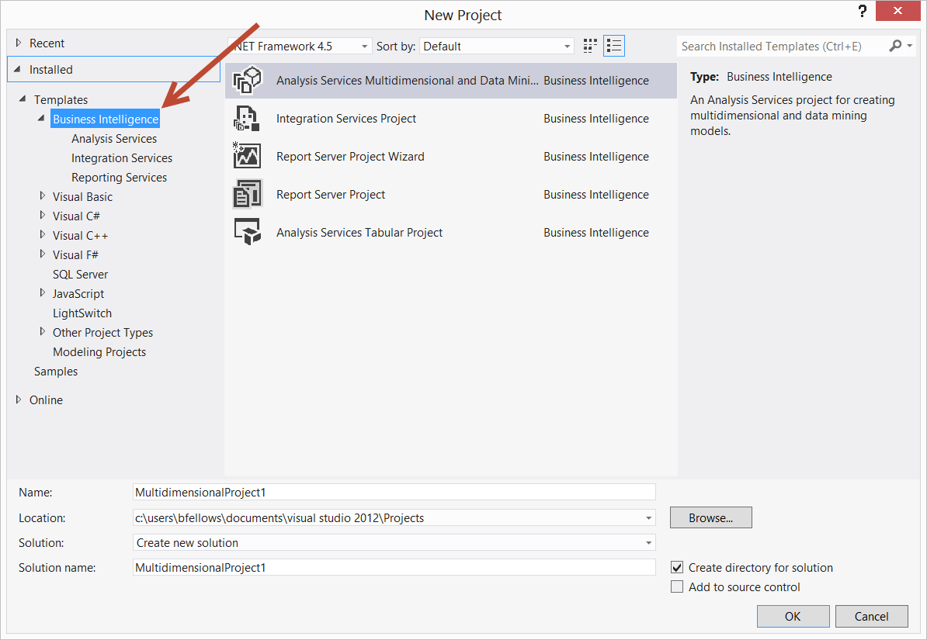Enable Add to source control
This screenshot has width=927, height=640.
677,586
